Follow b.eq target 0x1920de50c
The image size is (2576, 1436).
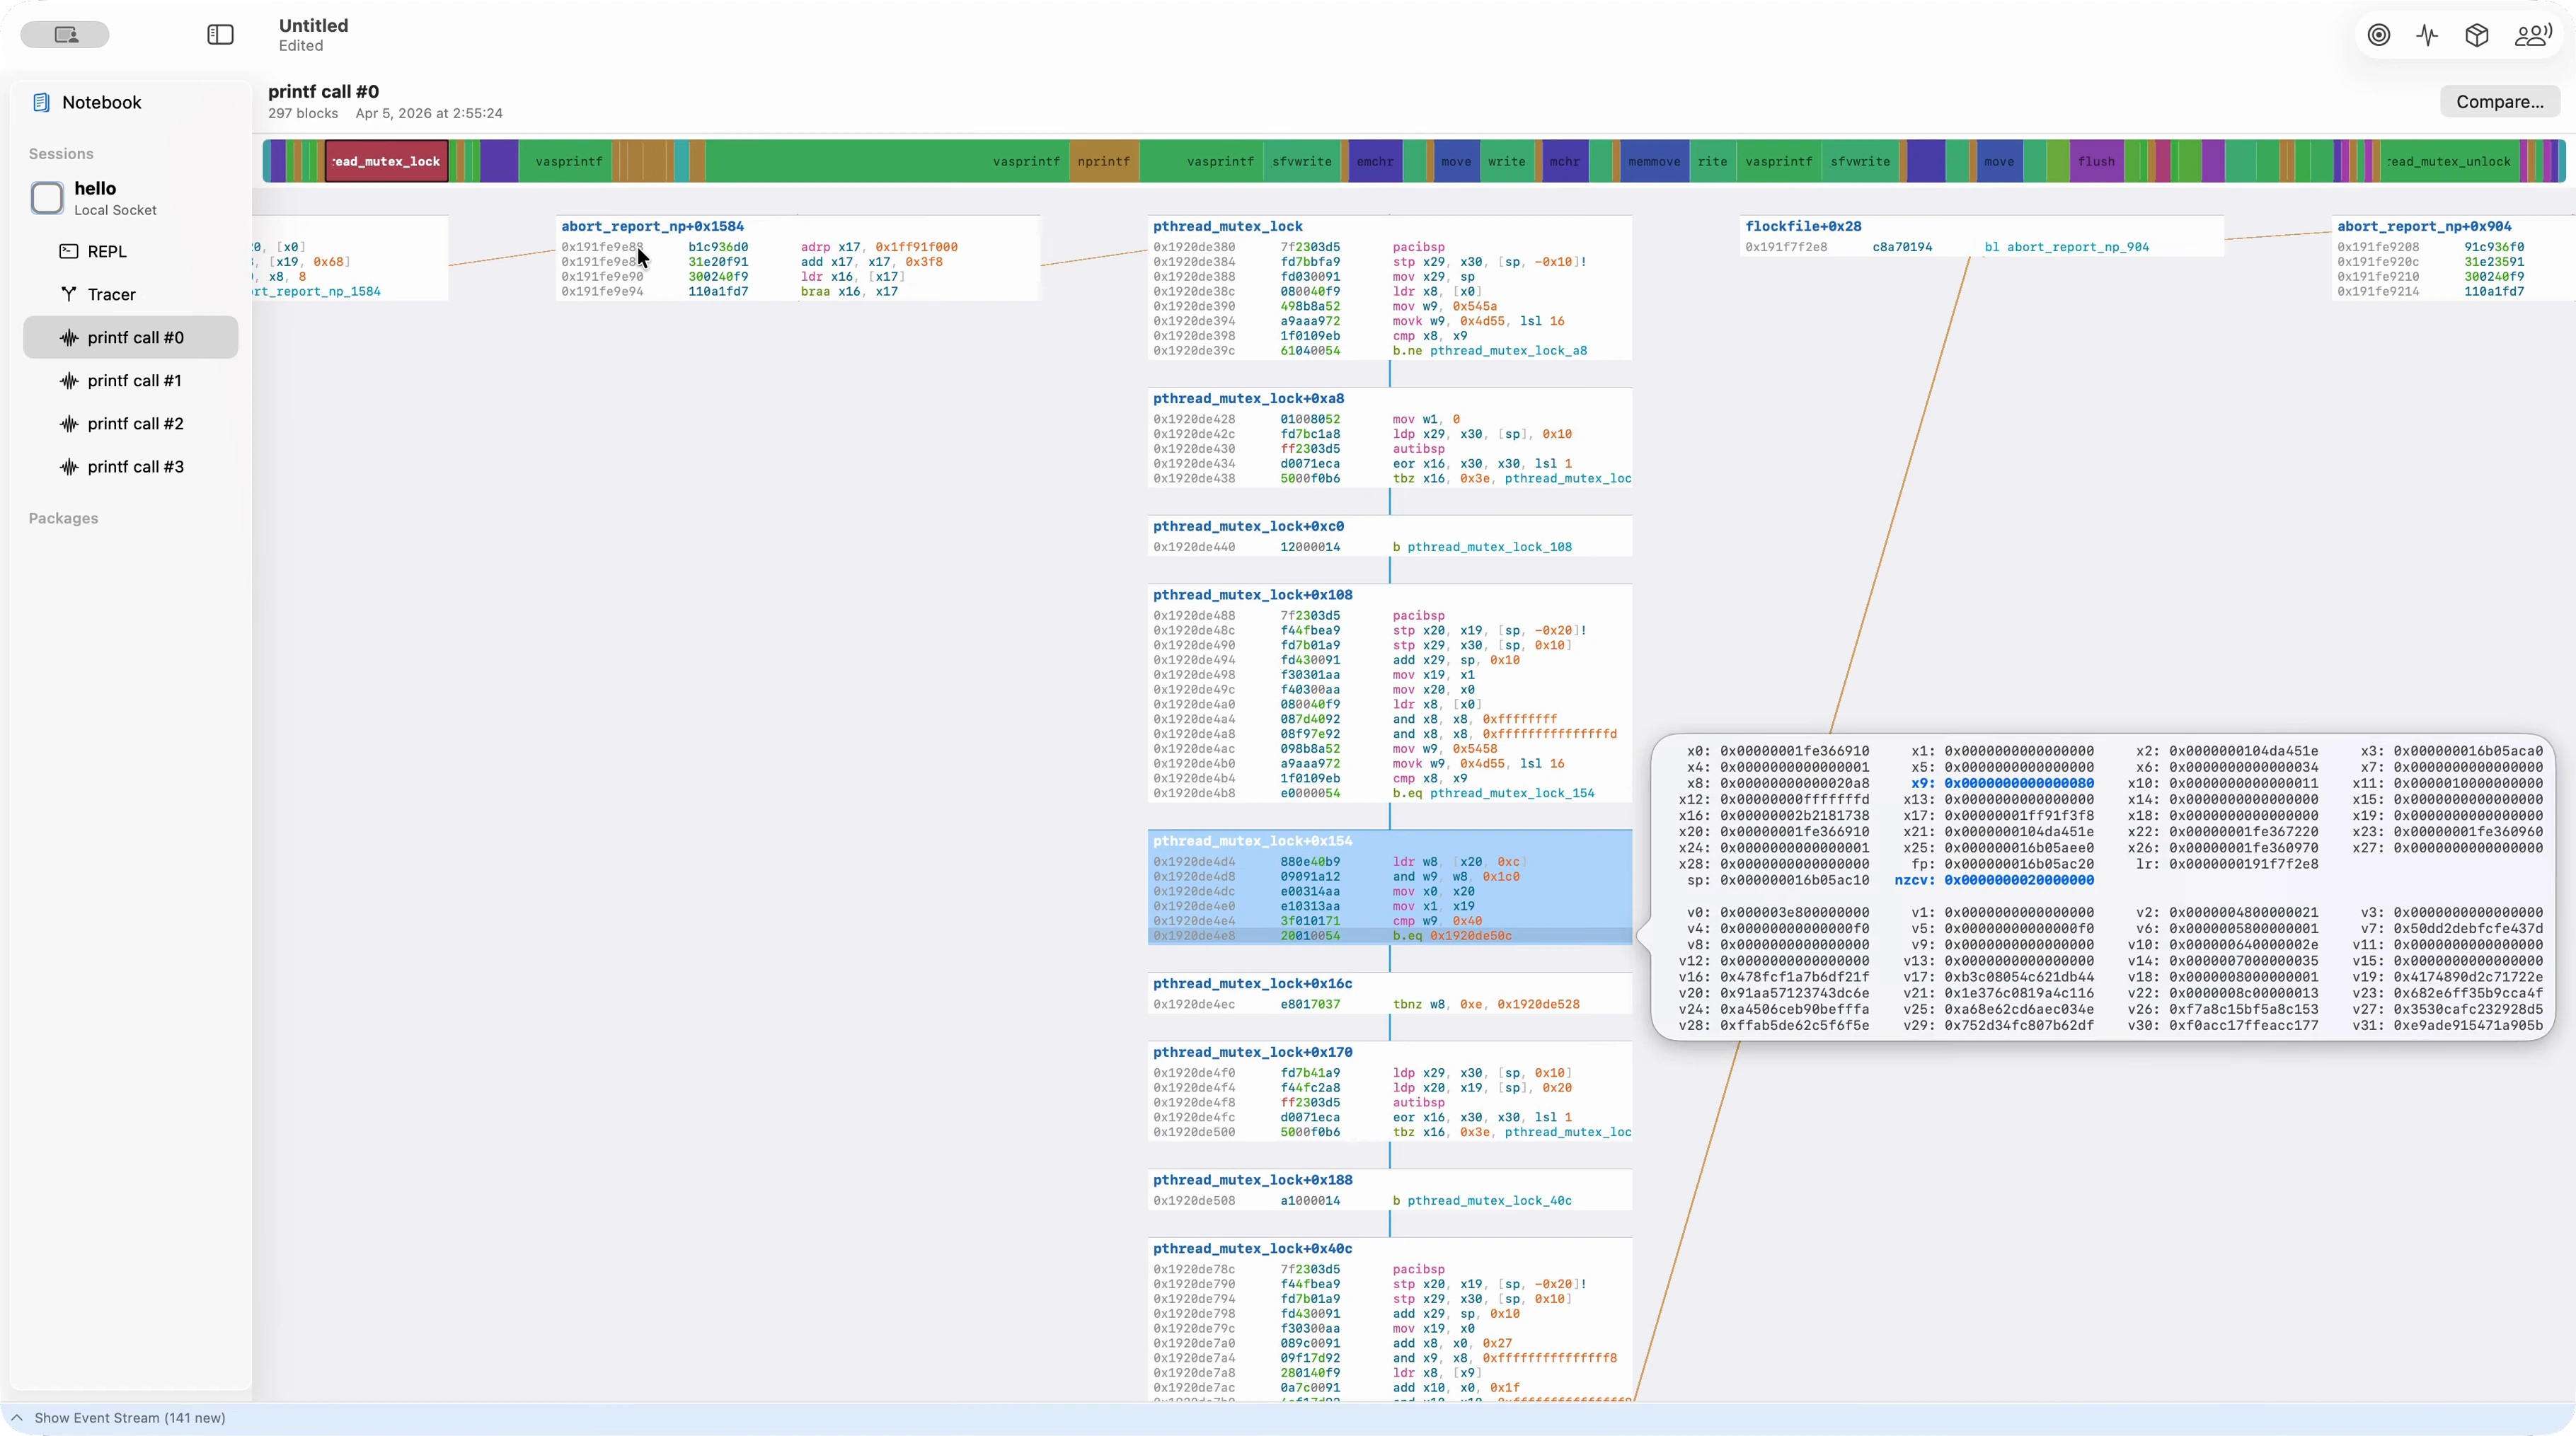pyautogui.click(x=1471, y=937)
